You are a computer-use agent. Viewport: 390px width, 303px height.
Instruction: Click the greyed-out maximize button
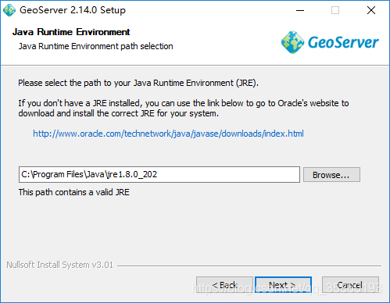tap(335, 10)
